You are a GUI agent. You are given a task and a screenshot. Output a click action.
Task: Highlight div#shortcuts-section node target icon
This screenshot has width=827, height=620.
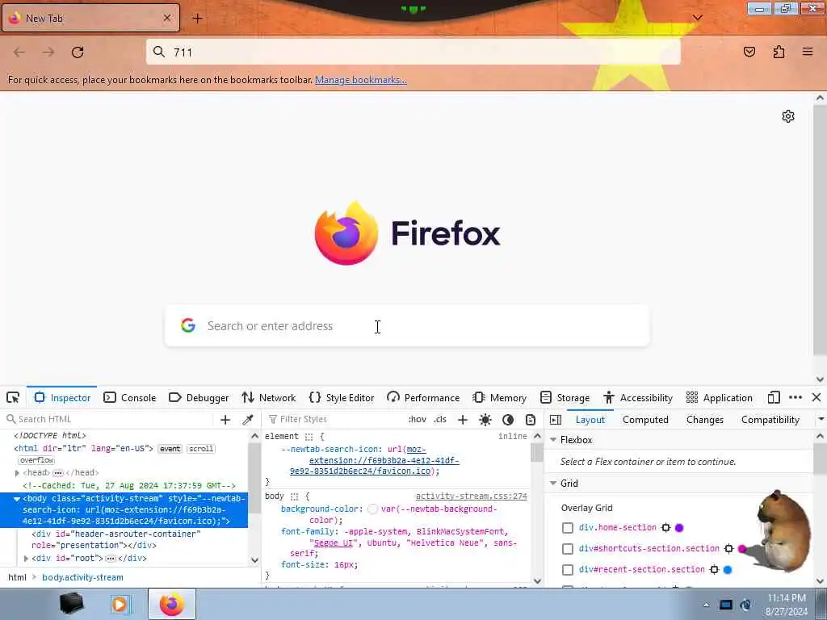click(x=728, y=549)
